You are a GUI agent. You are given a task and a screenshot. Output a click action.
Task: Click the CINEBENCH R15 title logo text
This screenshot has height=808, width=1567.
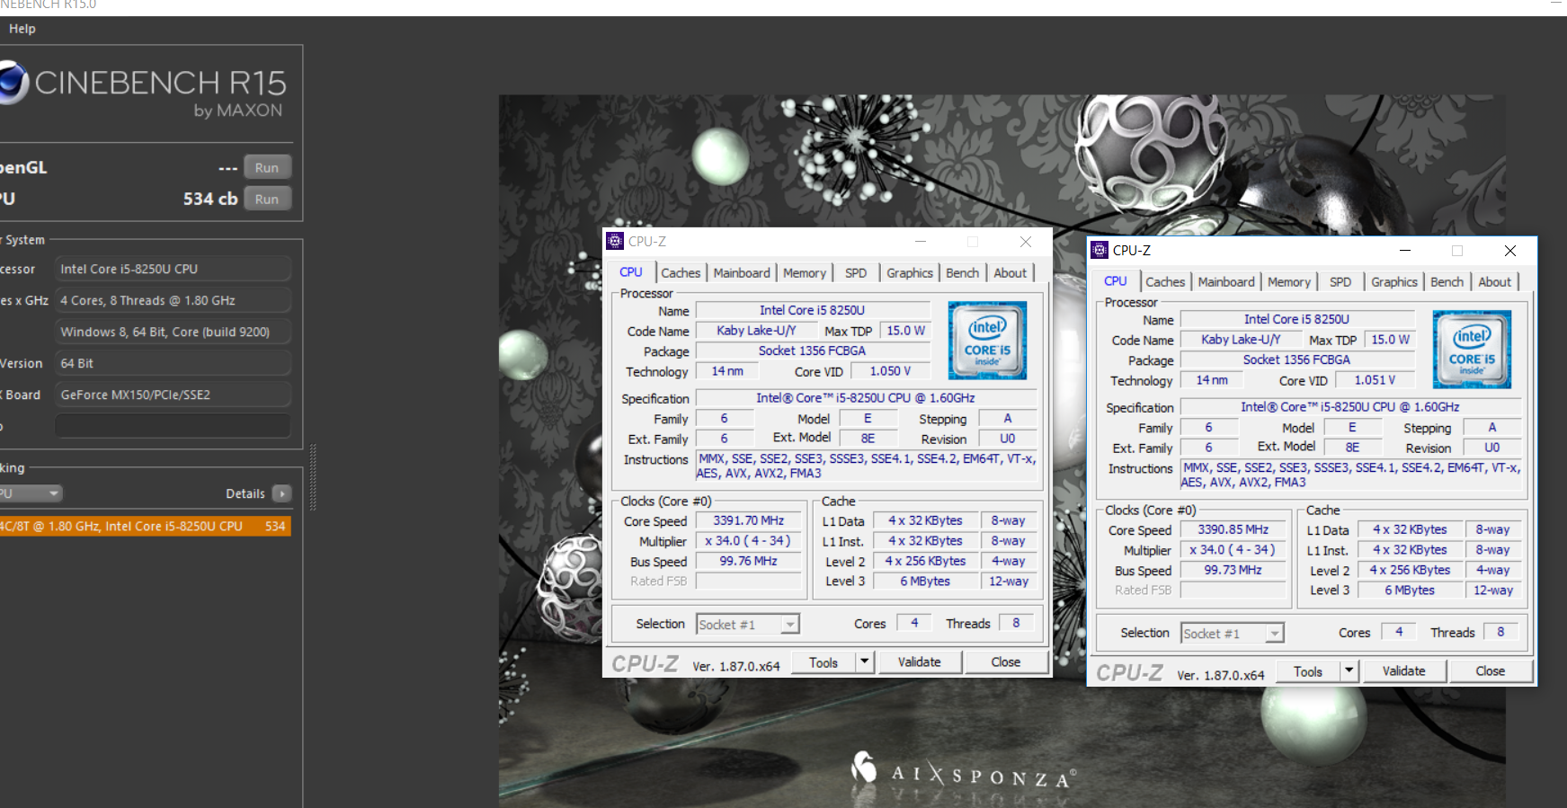[x=160, y=84]
